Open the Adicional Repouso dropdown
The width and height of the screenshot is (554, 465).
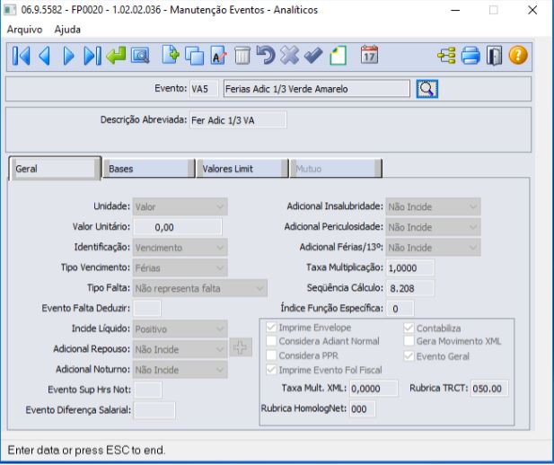click(180, 349)
